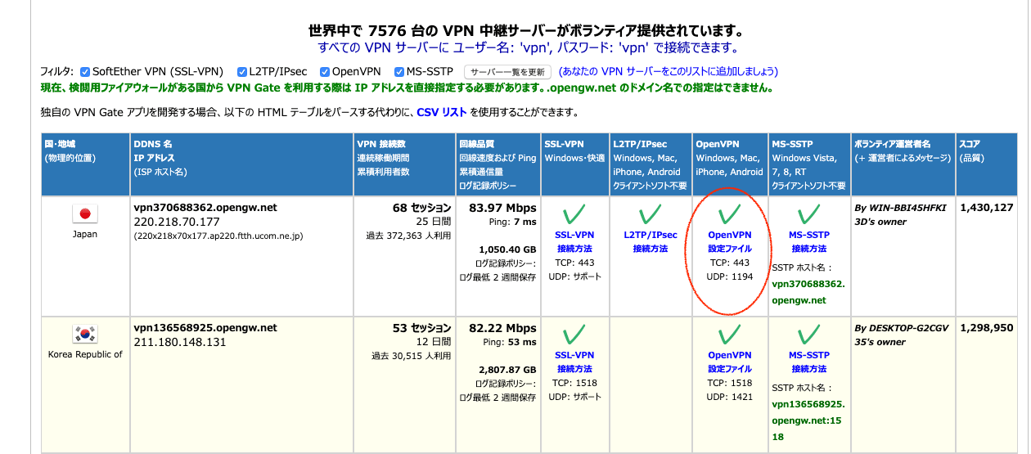1031x454 pixels.
Task: Click the SSTP host name vpn370688362.opengw.net
Action: tap(808, 292)
